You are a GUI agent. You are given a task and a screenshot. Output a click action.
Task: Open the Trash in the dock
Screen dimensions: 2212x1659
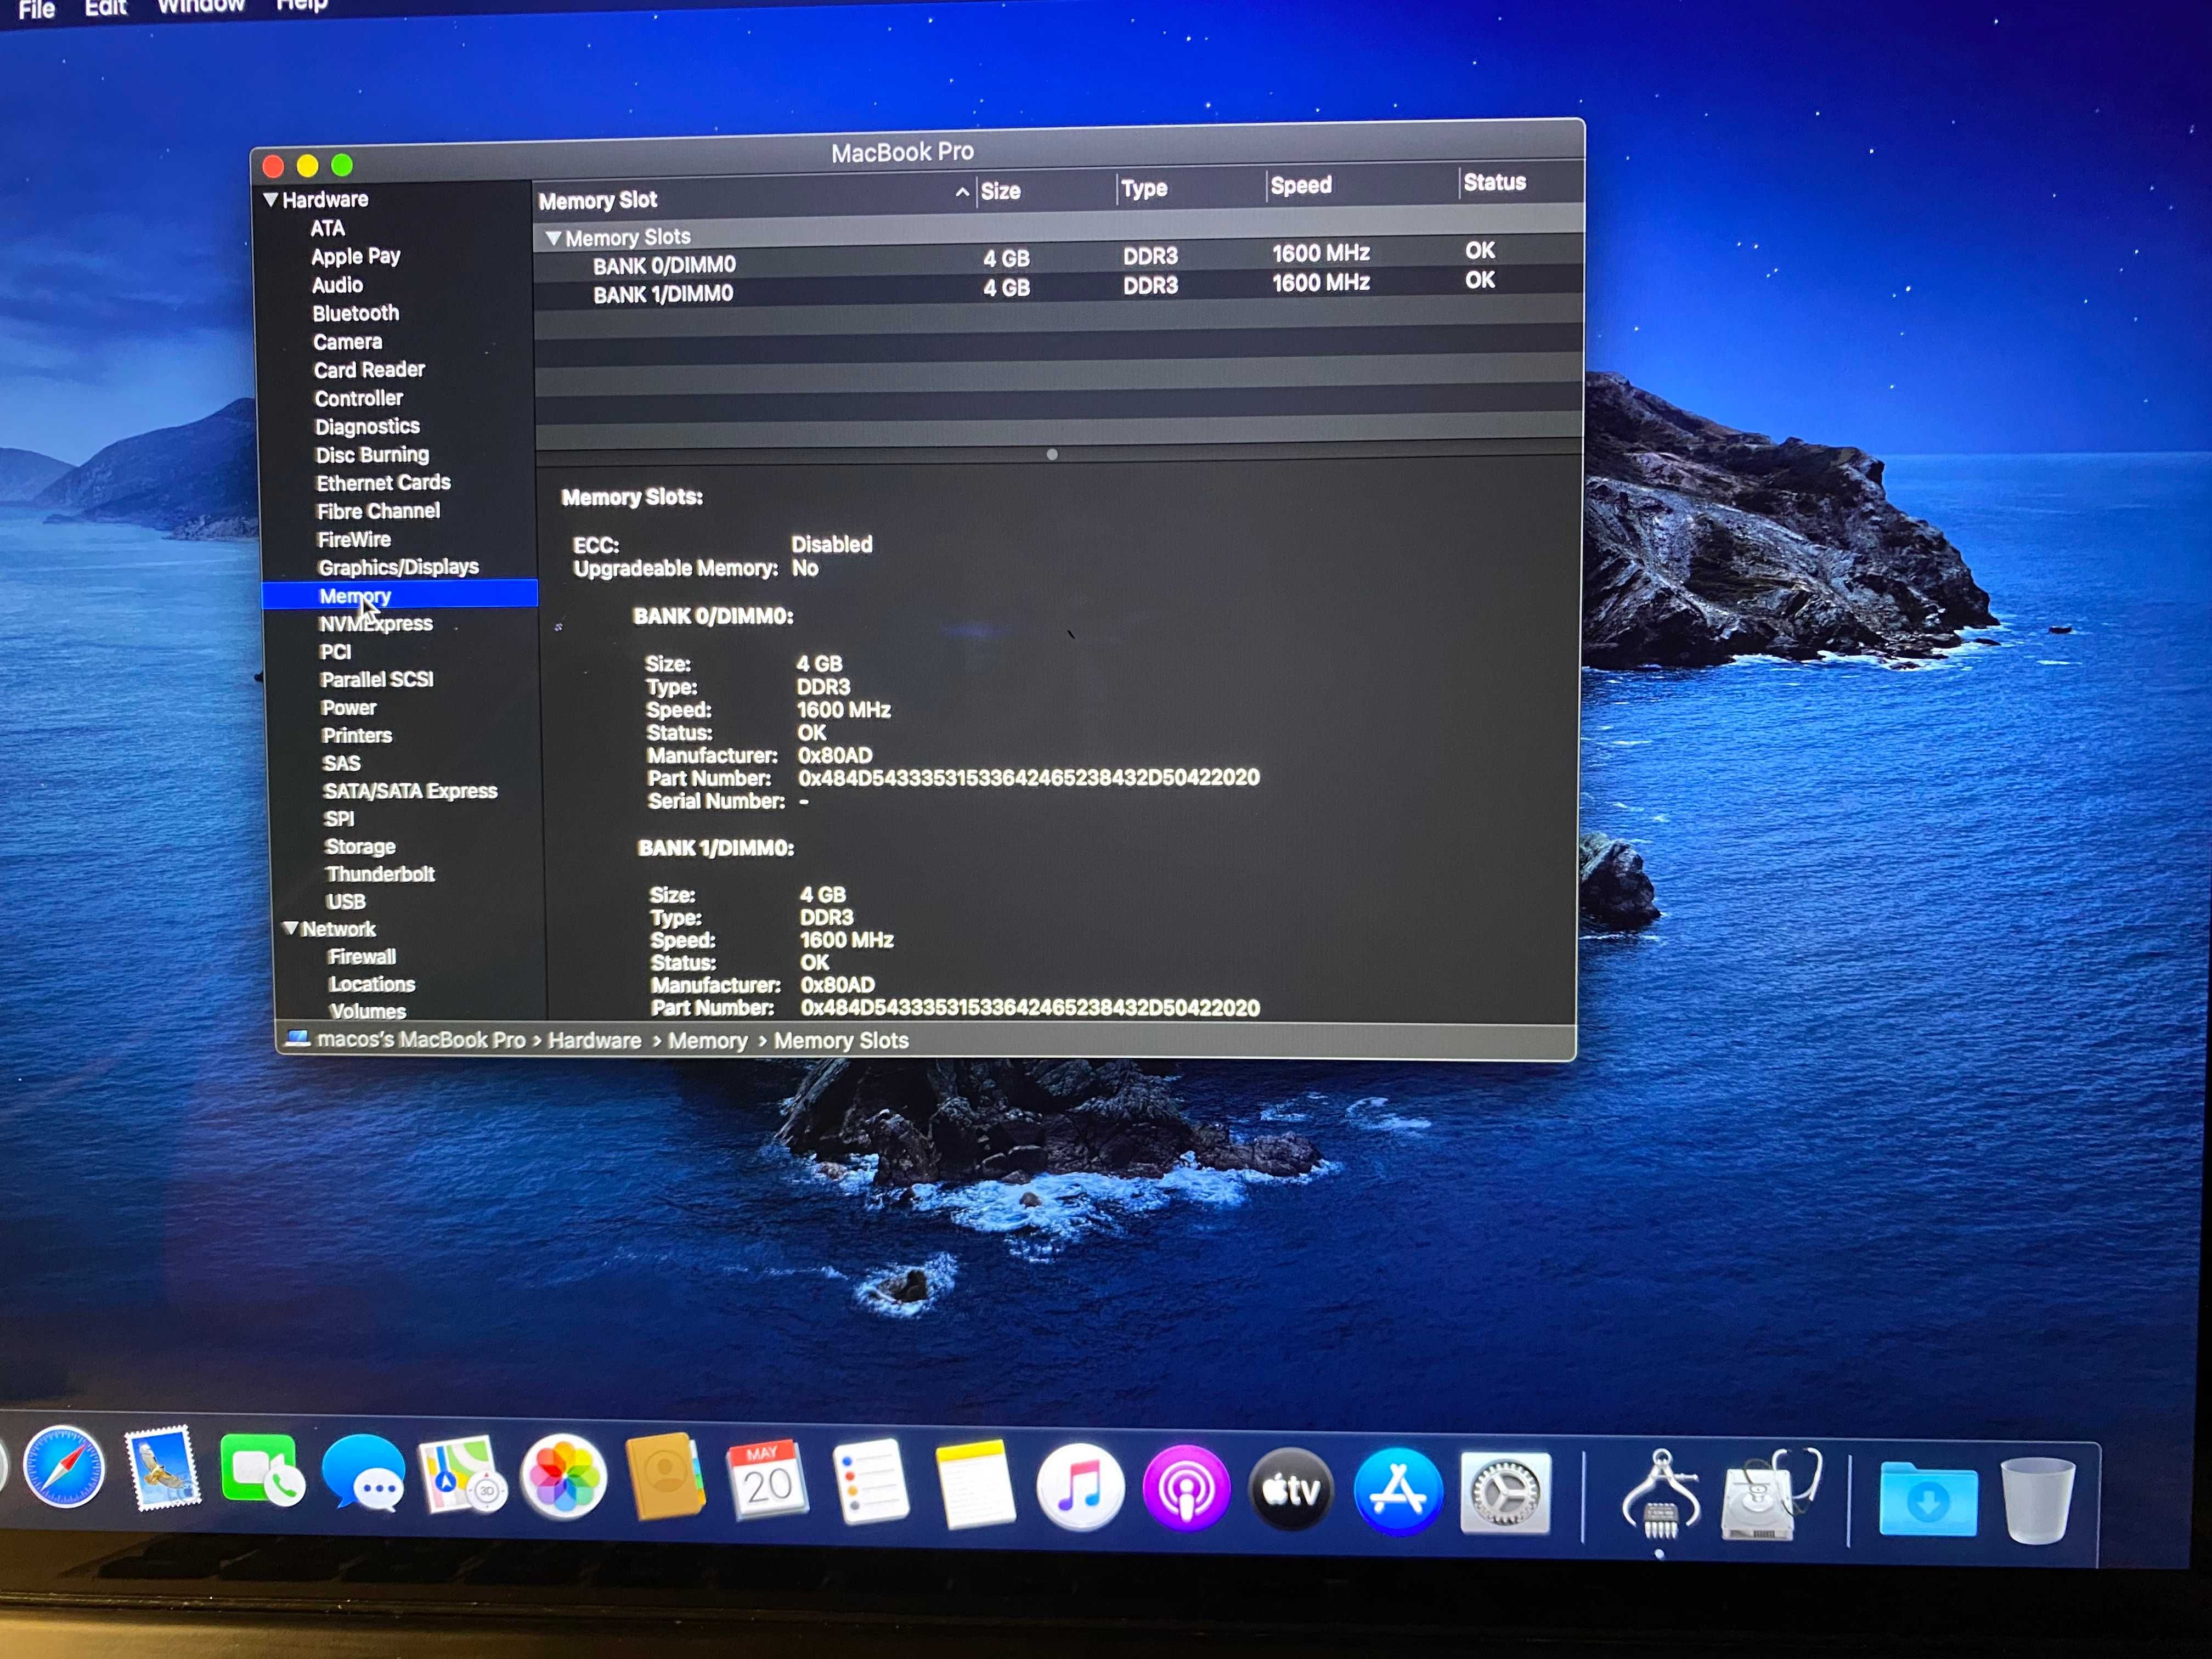2038,1500
